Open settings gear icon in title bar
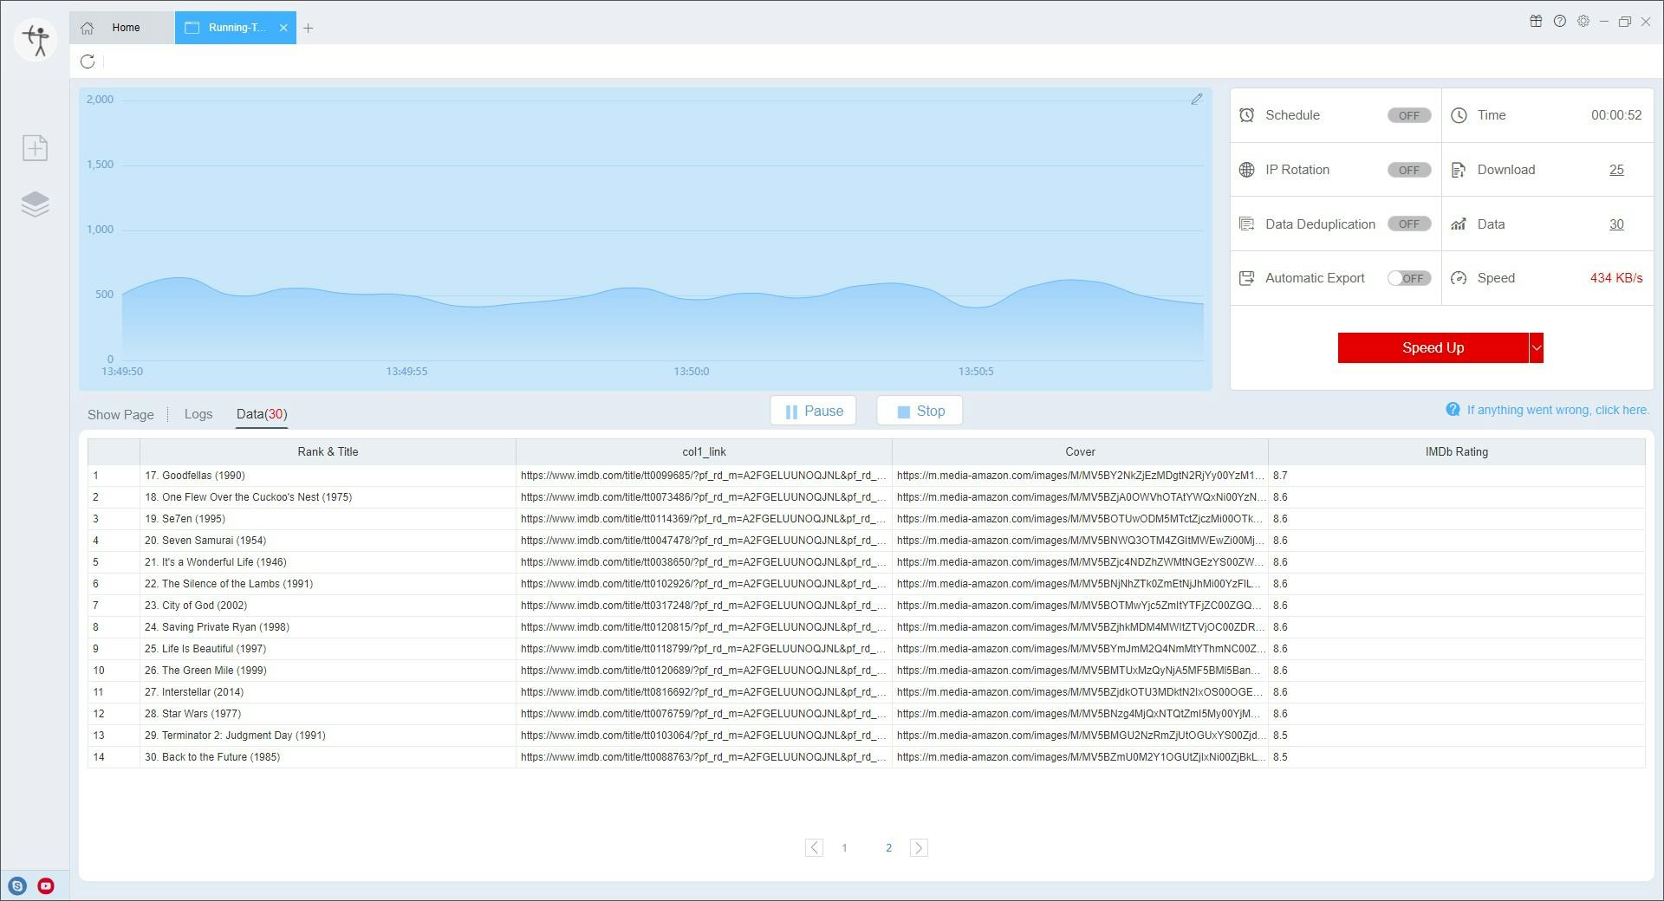The image size is (1664, 901). [1583, 22]
